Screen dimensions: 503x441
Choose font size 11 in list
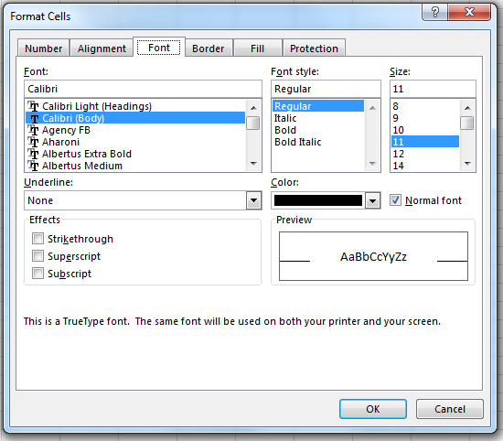(425, 142)
